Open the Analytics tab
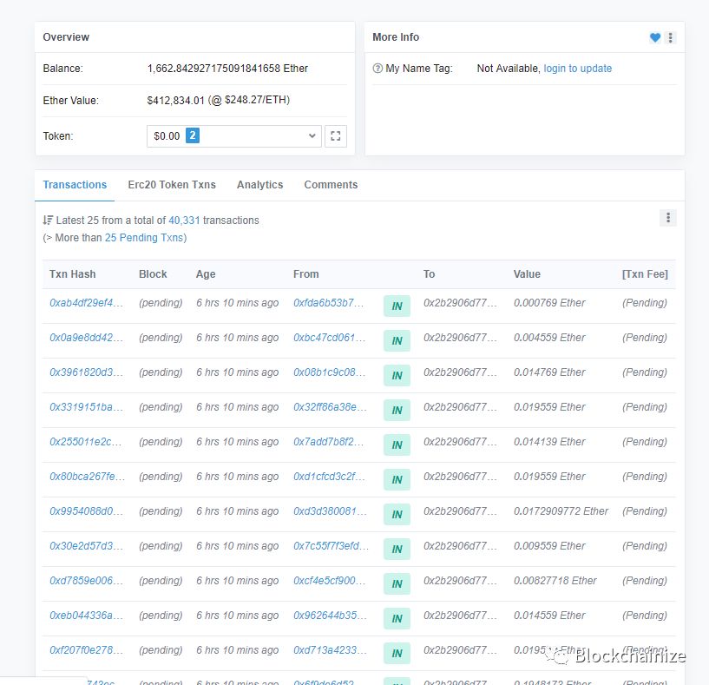709x685 pixels. 259,184
